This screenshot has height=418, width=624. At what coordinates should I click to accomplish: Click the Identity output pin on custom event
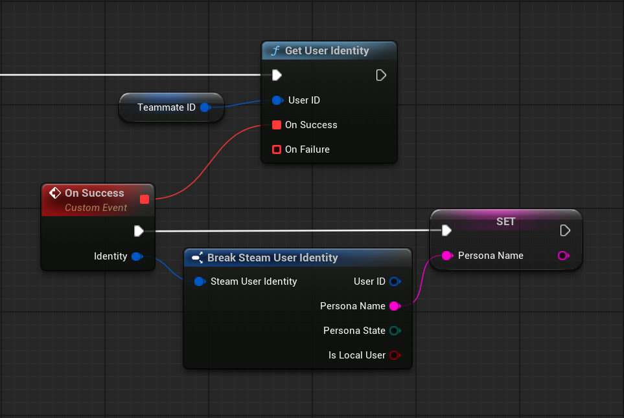coord(137,256)
